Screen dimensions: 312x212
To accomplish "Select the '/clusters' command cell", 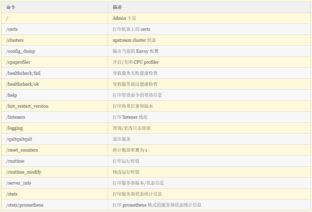I will coord(54,40).
